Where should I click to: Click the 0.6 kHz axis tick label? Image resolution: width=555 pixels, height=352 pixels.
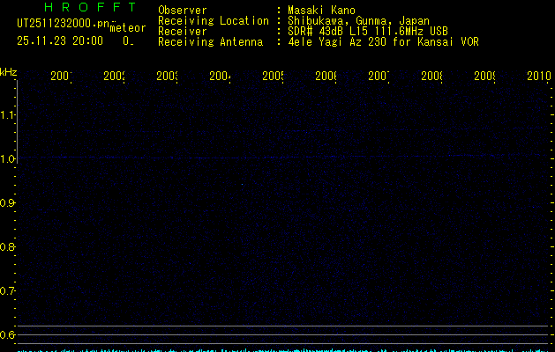(x=7, y=334)
